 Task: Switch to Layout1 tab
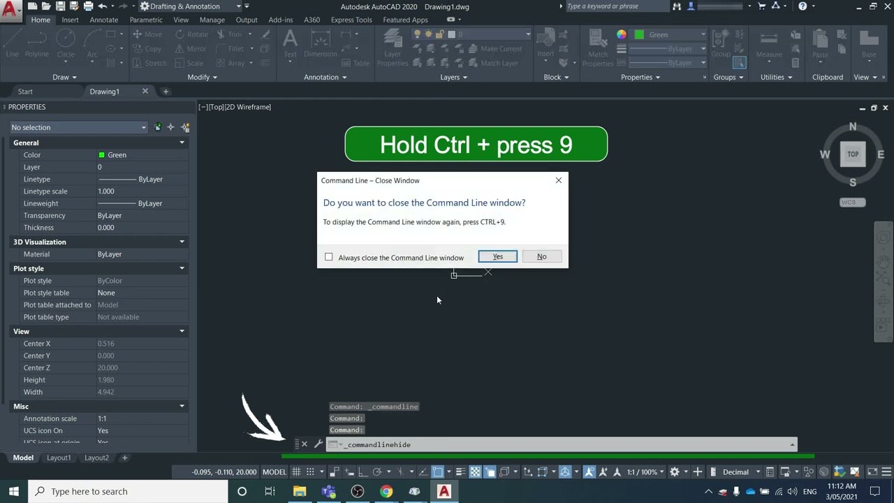pyautogui.click(x=59, y=458)
